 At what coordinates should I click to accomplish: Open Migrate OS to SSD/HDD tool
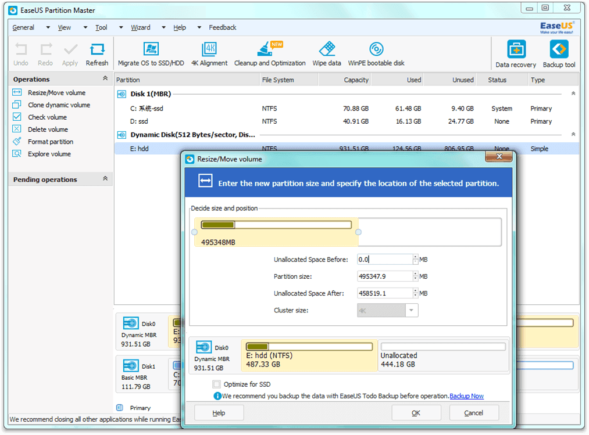(x=151, y=55)
